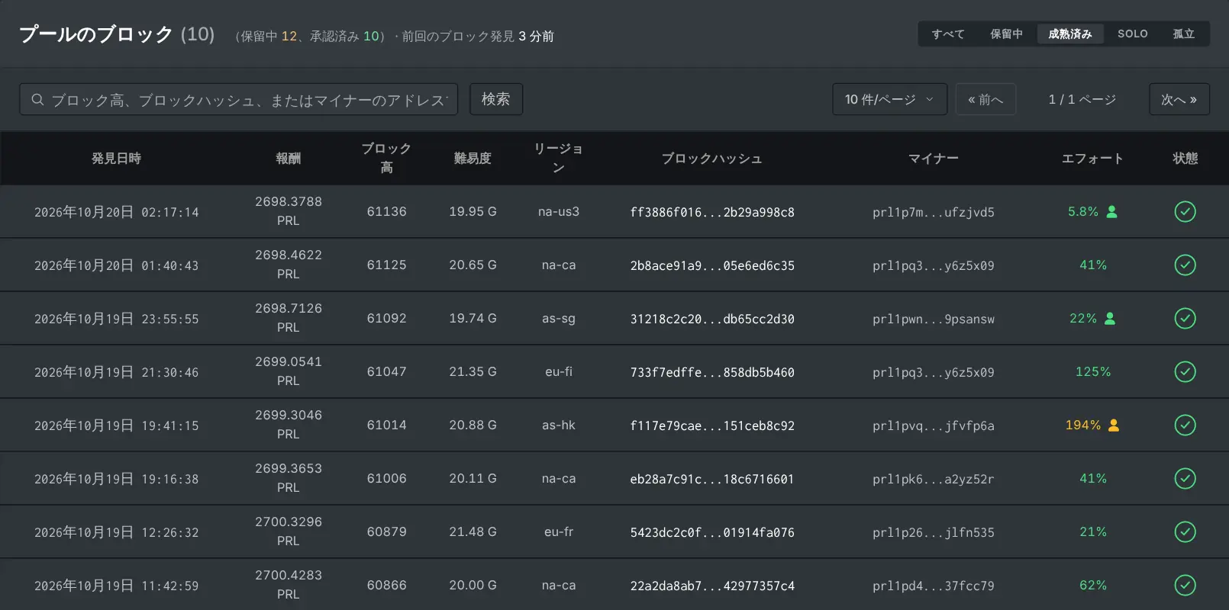This screenshot has height=610, width=1229.
Task: Click block height 61047 cell
Action: coord(386,371)
